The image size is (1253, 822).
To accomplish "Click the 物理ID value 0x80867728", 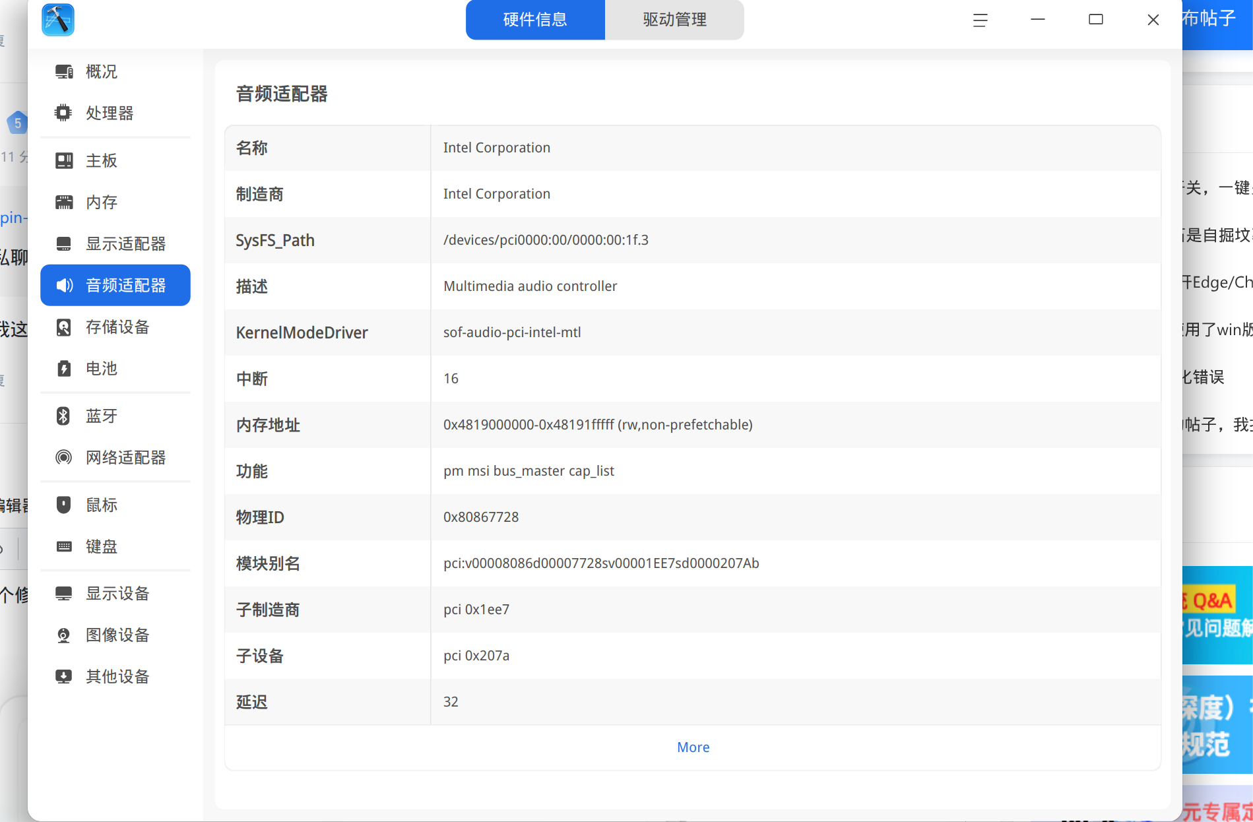I will 481,517.
